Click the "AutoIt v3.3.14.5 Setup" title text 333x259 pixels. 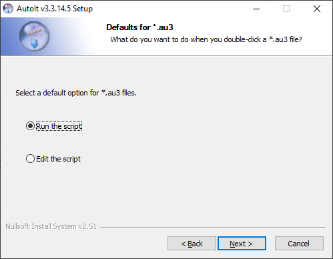point(55,9)
